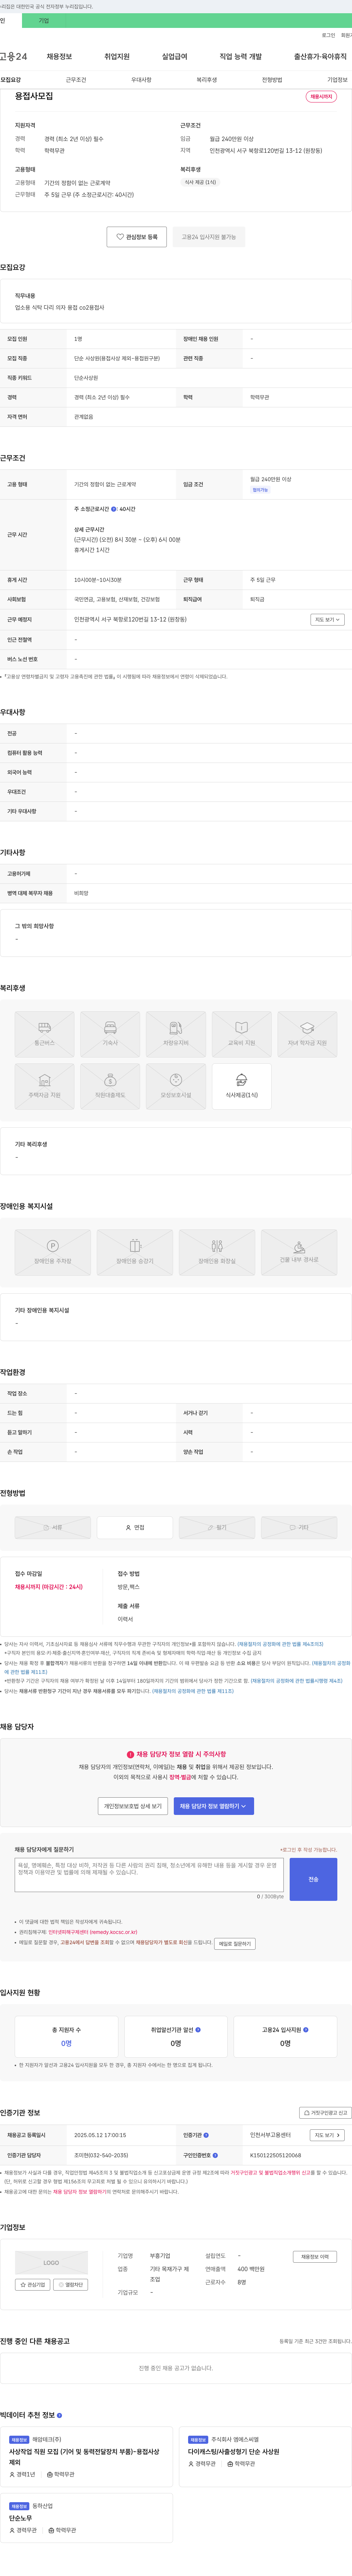
Task: Click info icon beside 빅데이터 추천 정보
Action: tap(60, 2415)
